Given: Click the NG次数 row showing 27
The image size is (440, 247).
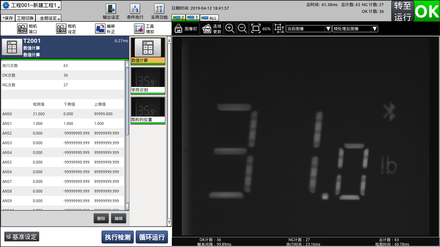Looking at the screenshot, I should 62,85.
